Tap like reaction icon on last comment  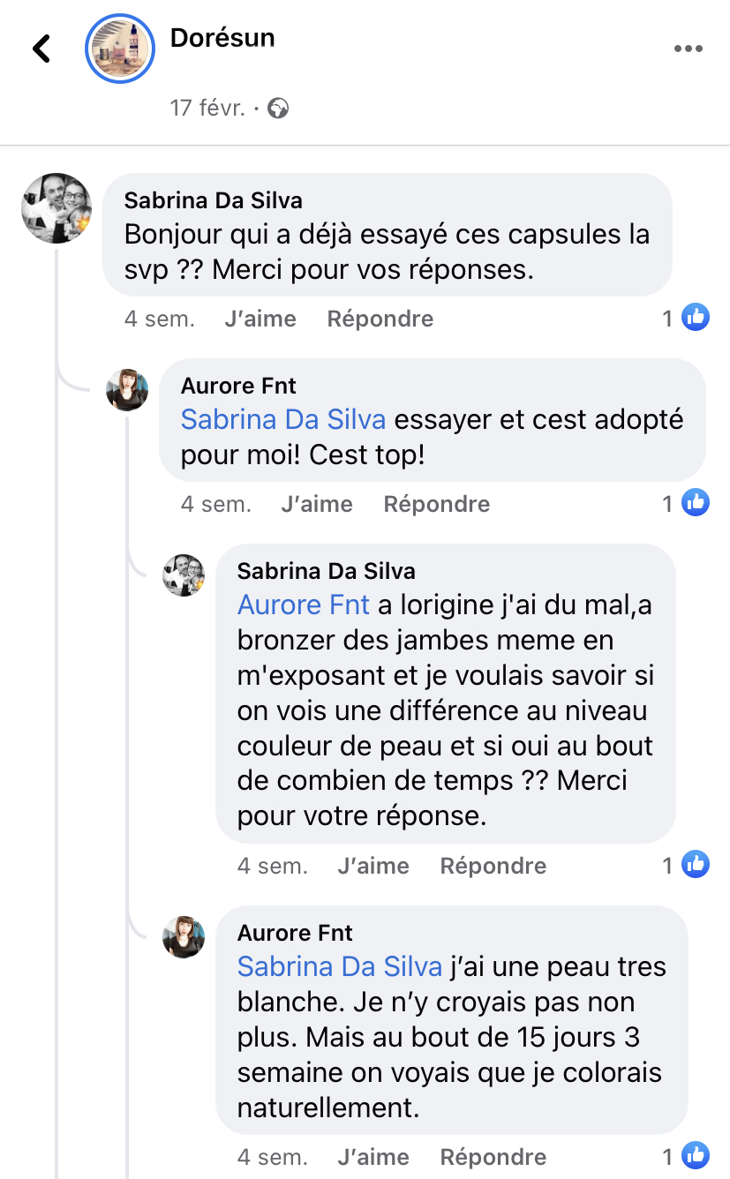(696, 1155)
